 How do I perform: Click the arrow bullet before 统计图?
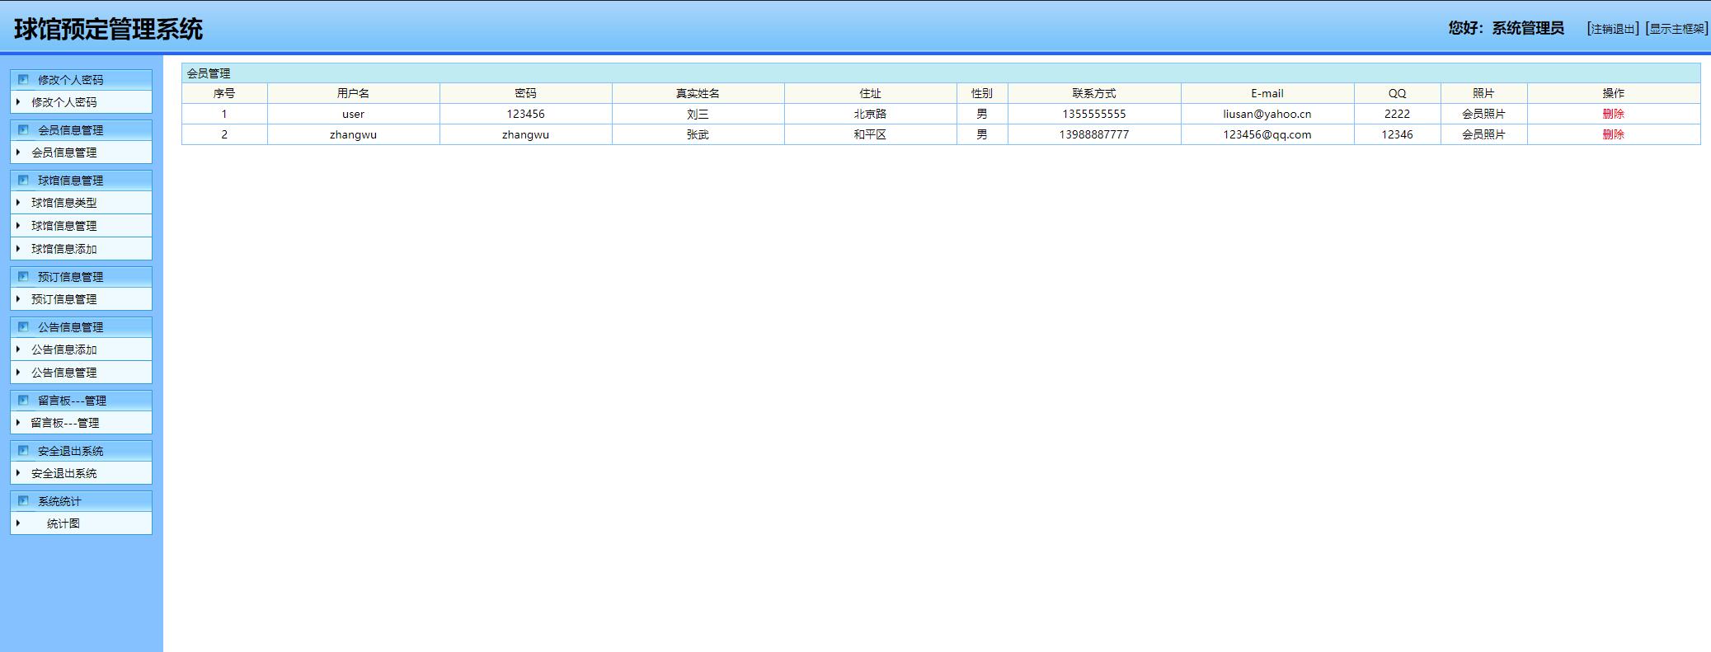pyautogui.click(x=18, y=523)
